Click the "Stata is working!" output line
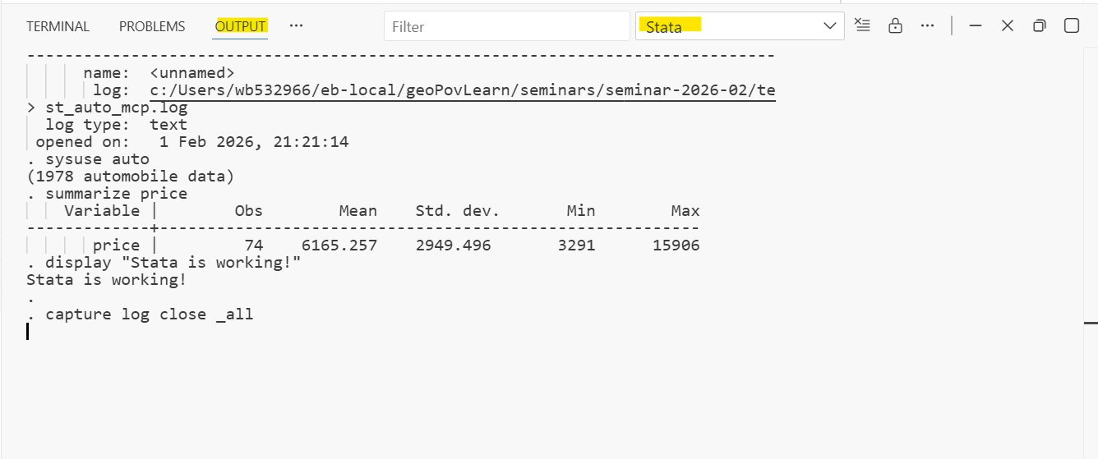1098x459 pixels. 106,280
